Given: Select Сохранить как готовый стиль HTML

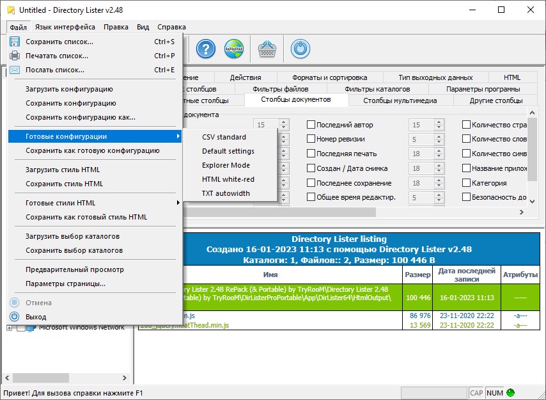Looking at the screenshot, I should [95, 217].
